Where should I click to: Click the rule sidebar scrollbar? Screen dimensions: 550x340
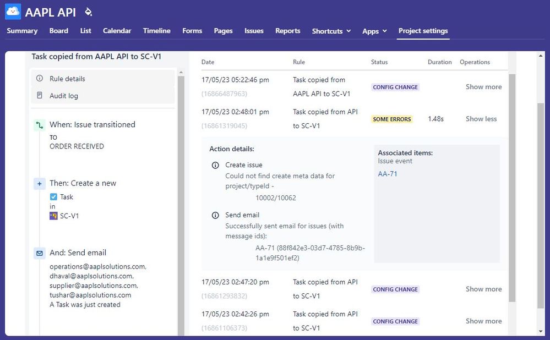(181, 205)
